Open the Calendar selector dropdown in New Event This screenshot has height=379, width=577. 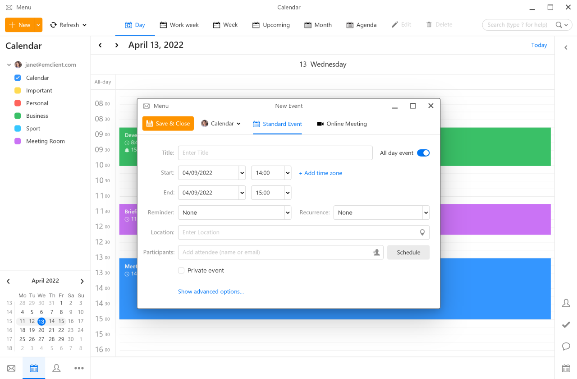(221, 123)
